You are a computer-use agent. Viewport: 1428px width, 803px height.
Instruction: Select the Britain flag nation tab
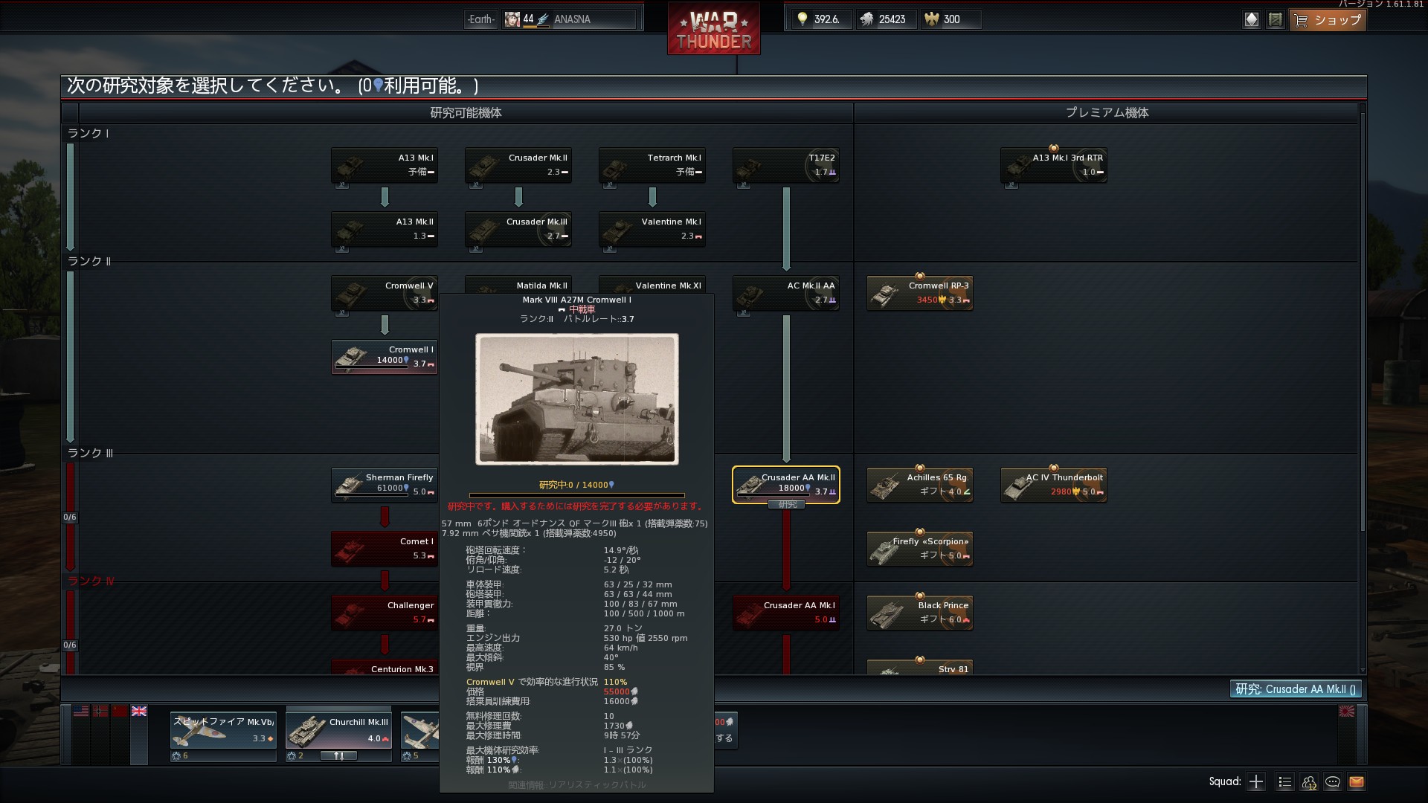click(x=139, y=712)
